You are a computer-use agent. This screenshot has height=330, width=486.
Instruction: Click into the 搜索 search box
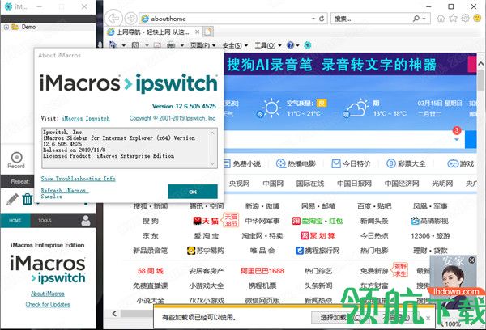(x=371, y=19)
